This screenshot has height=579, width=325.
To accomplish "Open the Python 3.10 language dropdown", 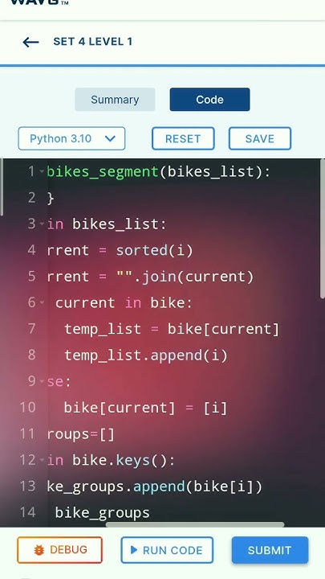I will point(71,138).
